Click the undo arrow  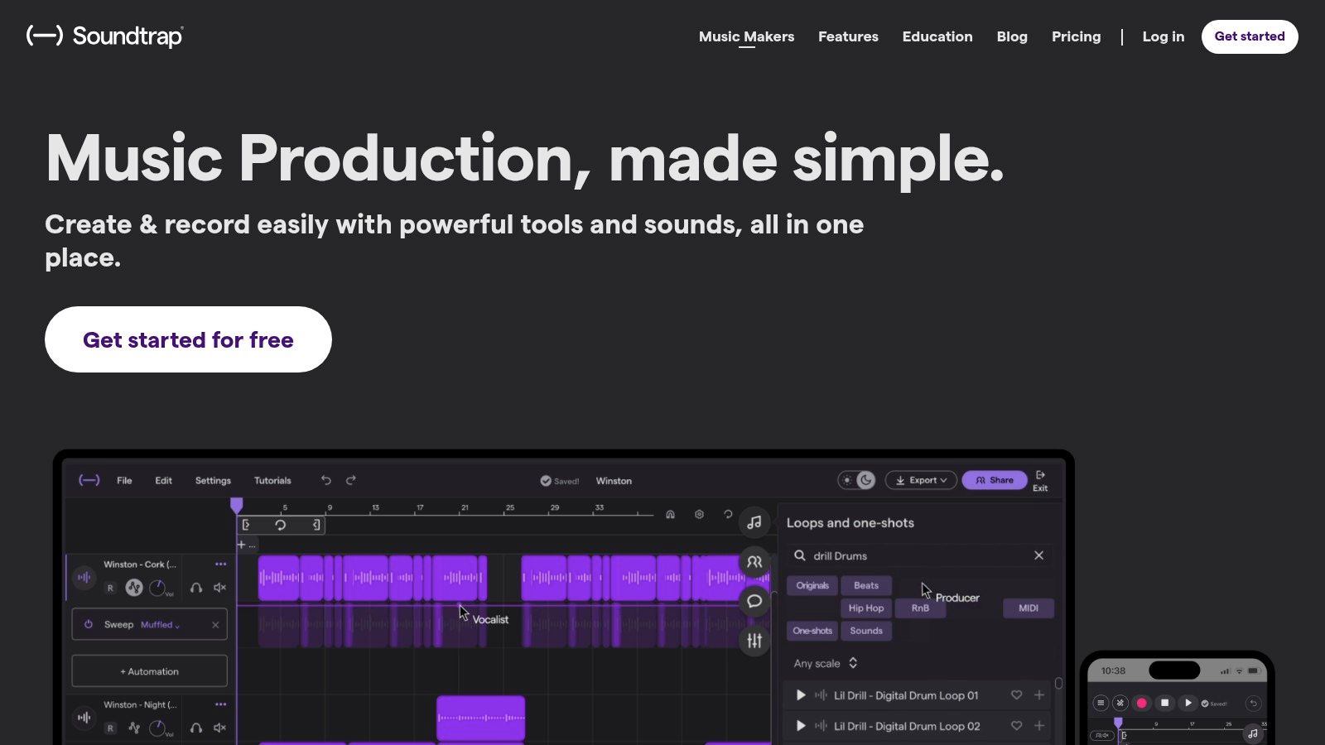click(325, 480)
